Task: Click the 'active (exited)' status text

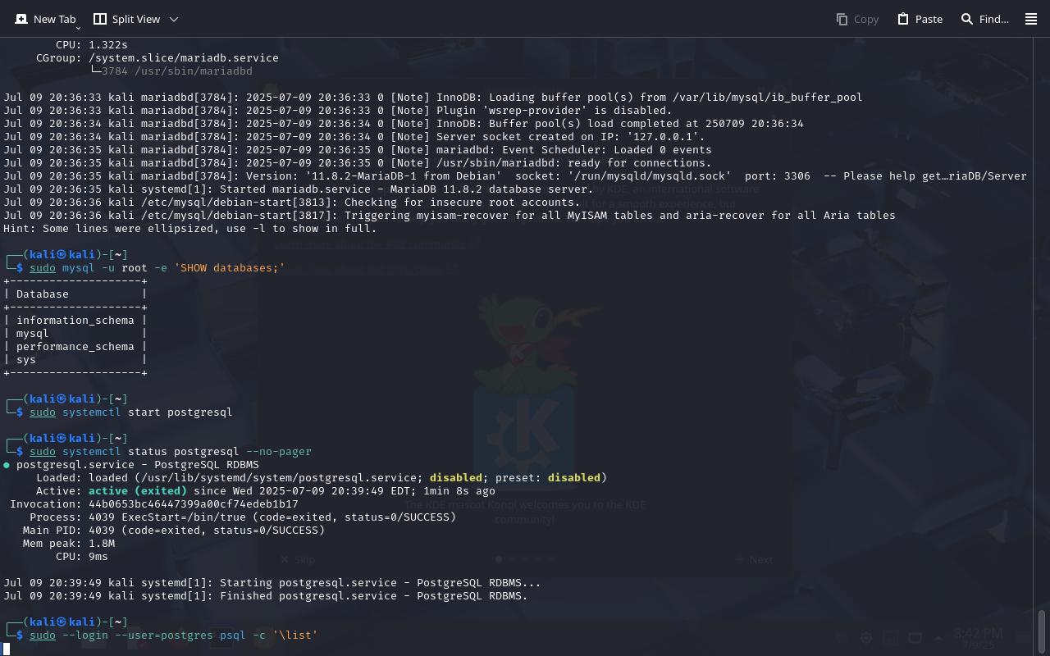Action: click(138, 491)
